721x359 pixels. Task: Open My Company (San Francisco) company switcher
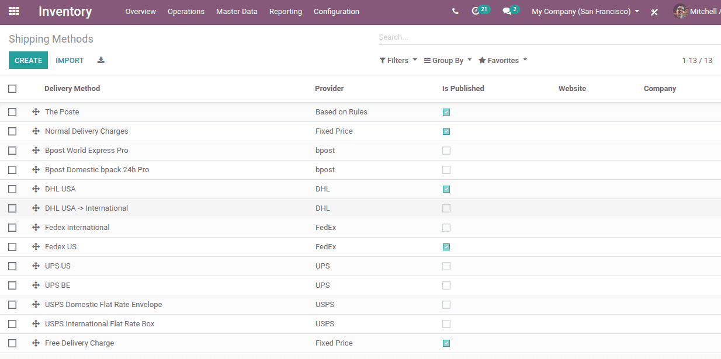(585, 11)
